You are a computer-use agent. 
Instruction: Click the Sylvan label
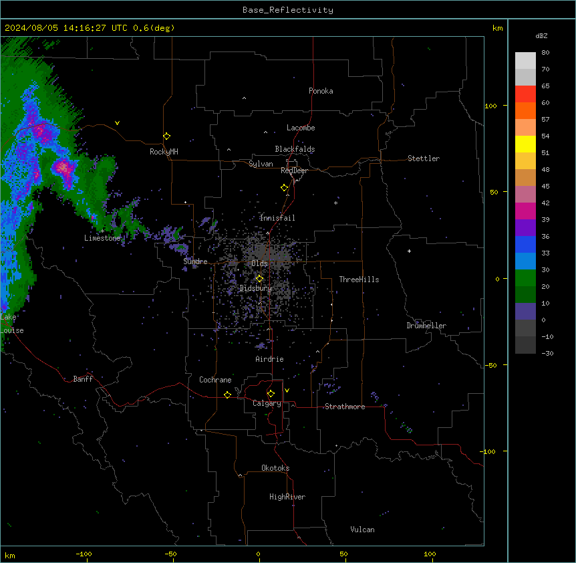(261, 164)
